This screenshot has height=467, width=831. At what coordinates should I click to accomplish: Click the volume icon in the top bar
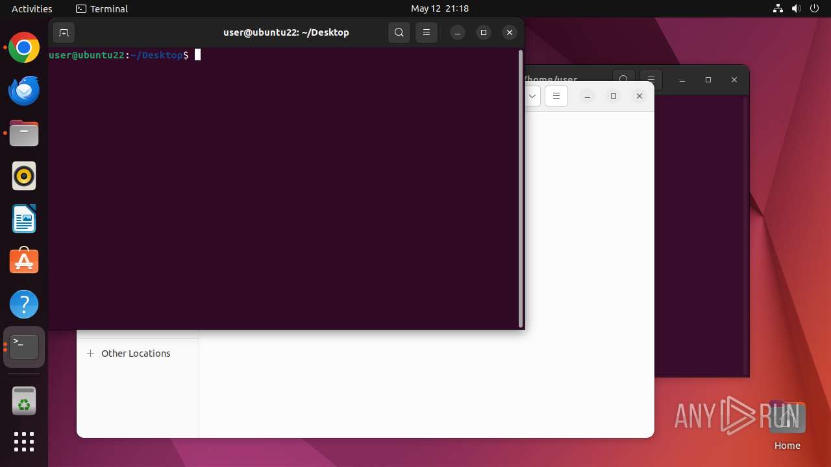point(797,8)
